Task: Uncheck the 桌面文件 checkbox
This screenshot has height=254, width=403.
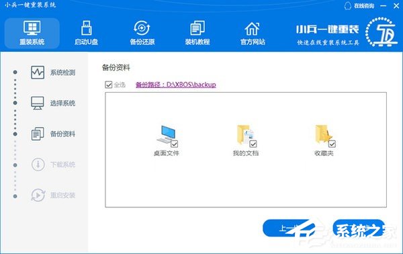Action: click(x=174, y=144)
